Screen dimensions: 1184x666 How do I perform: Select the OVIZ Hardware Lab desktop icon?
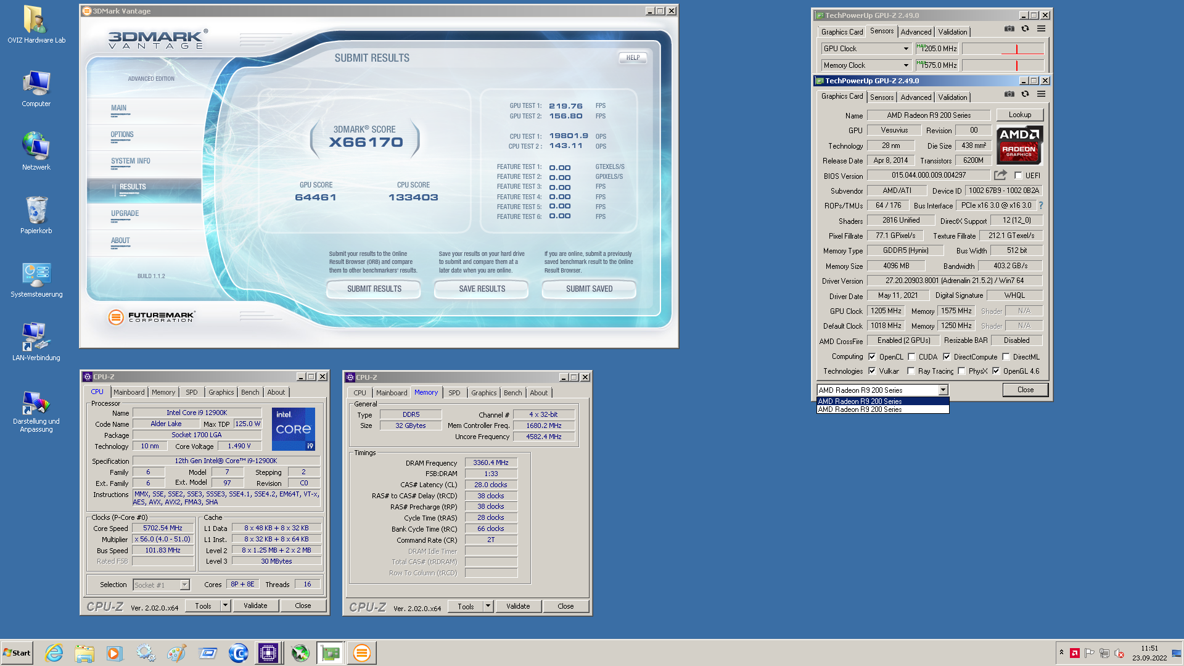tap(36, 25)
